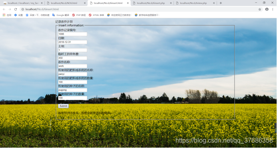Open the Google 翻译 bookmark
The width and height of the screenshot is (277, 148).
tap(61, 15)
